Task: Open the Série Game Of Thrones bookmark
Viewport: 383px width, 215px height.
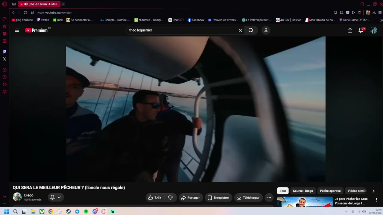Action: (x=354, y=20)
